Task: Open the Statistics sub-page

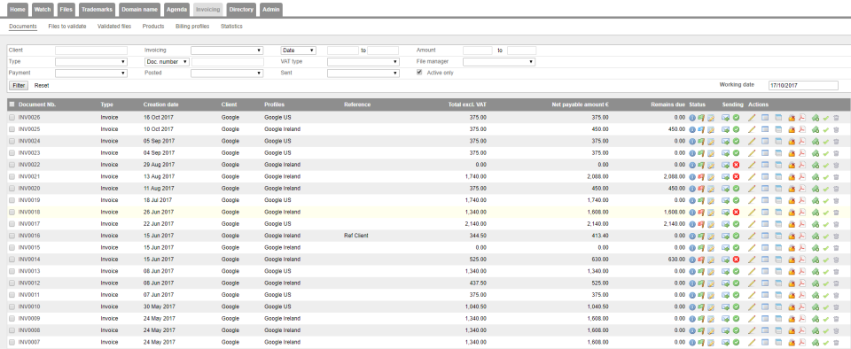Action: pyautogui.click(x=231, y=26)
